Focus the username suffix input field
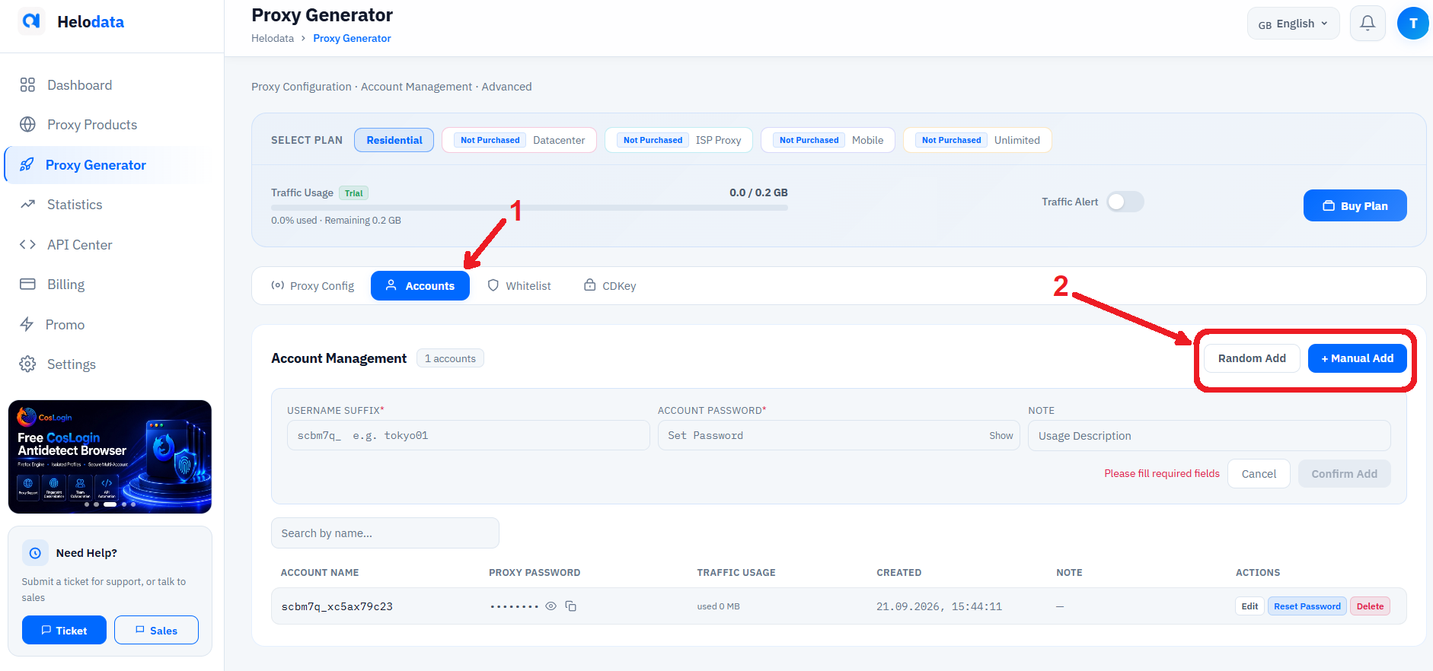Screen dimensions: 1433x671 pos(468,436)
